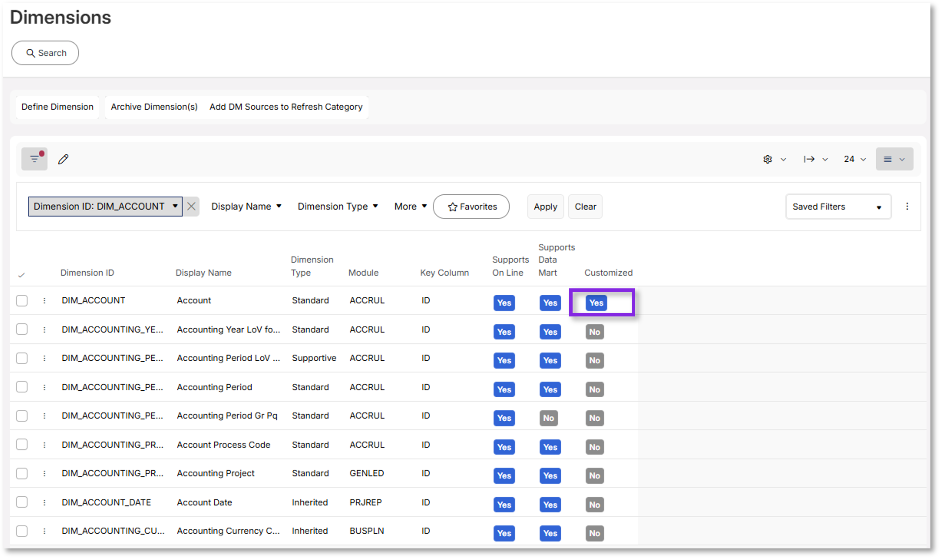
Task: Open the list view layout switcher
Action: point(894,159)
